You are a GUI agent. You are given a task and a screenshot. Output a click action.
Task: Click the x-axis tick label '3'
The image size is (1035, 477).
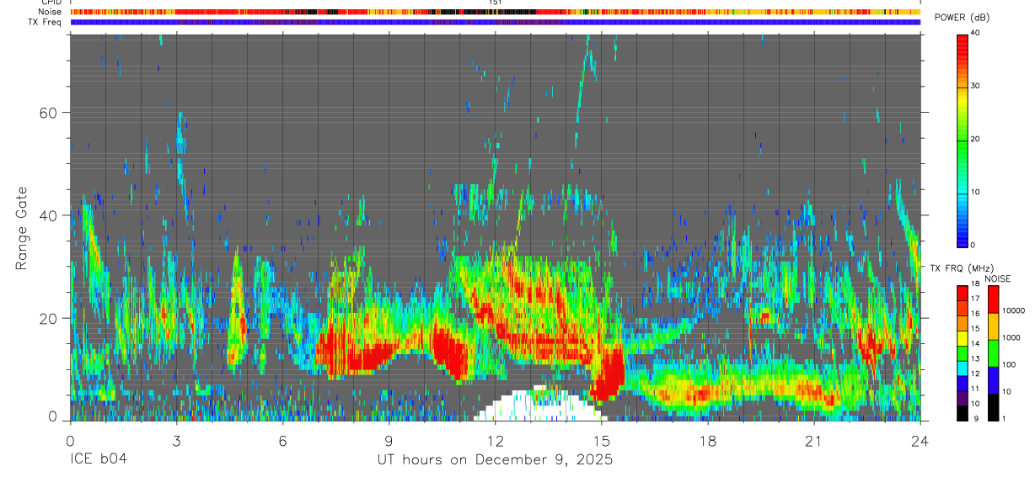point(176,441)
